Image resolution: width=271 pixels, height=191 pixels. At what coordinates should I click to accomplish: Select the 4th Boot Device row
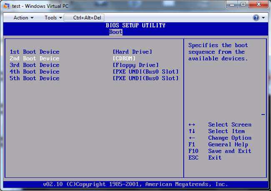pos(94,72)
